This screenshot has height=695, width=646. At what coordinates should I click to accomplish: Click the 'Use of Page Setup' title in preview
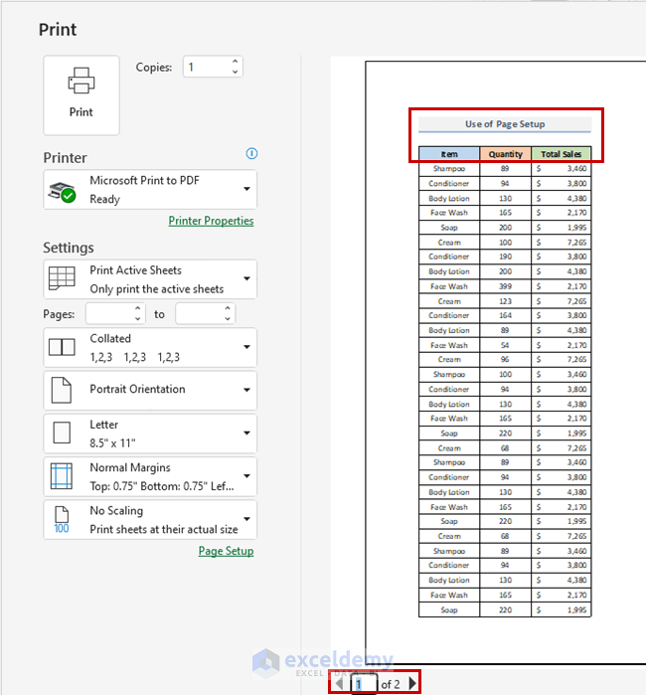pyautogui.click(x=505, y=124)
